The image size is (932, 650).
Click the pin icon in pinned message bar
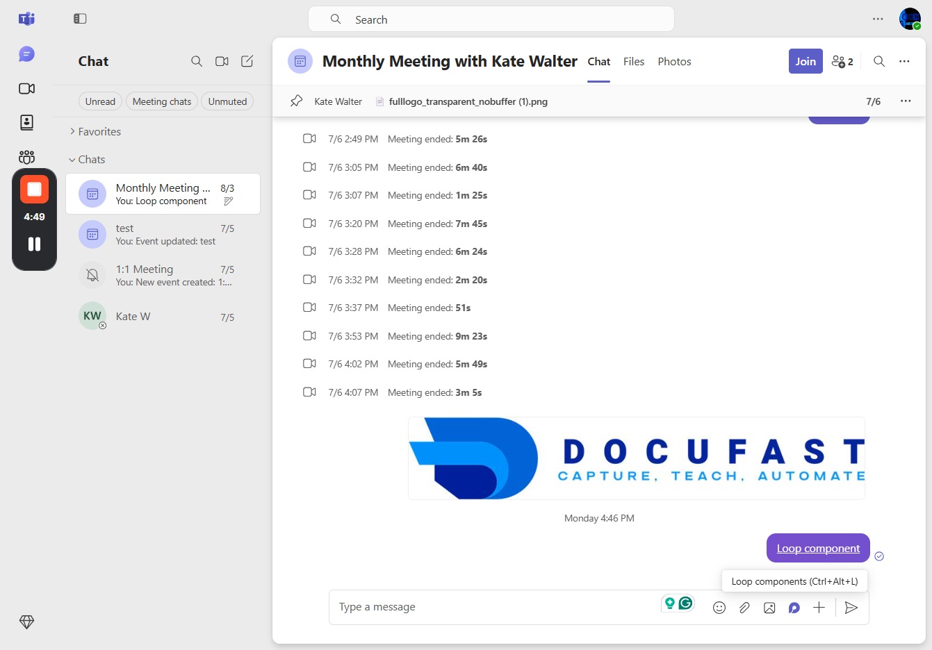click(x=297, y=101)
